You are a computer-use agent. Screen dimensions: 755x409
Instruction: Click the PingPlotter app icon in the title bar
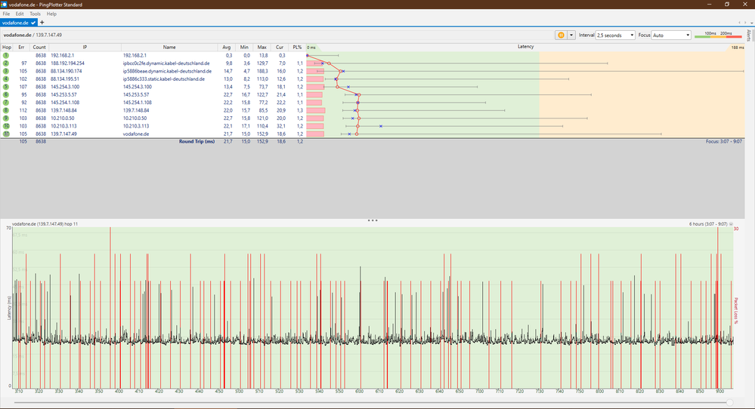(5, 5)
